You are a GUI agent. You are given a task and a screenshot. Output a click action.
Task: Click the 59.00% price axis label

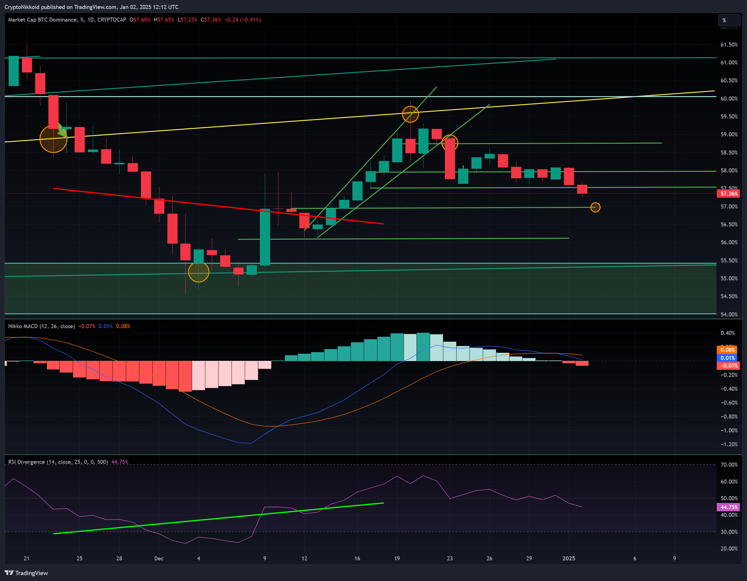click(729, 134)
